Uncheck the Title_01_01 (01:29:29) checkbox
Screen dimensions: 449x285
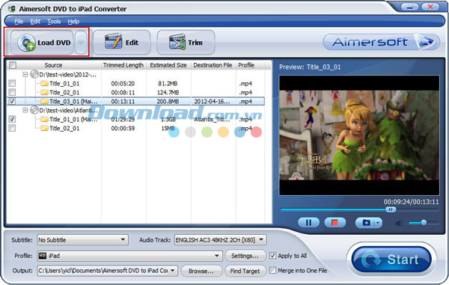coord(12,119)
